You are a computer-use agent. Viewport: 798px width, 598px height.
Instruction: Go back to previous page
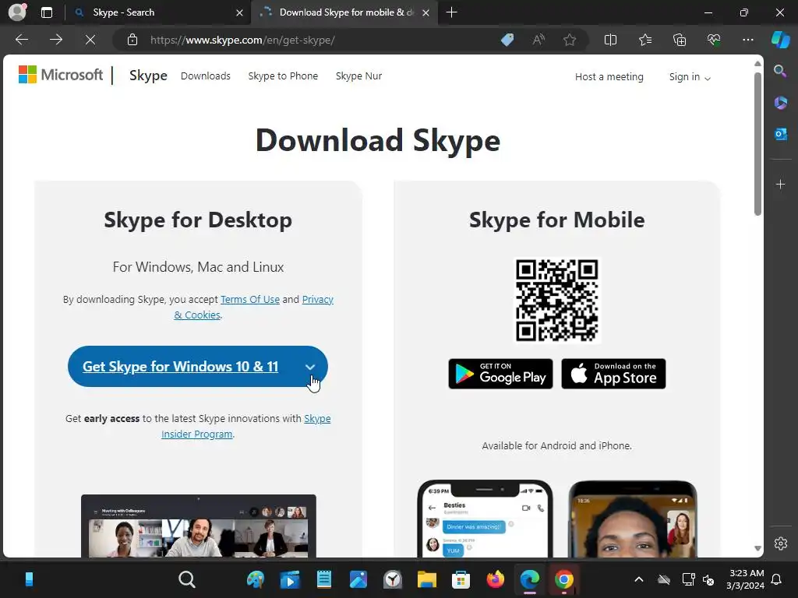22,40
